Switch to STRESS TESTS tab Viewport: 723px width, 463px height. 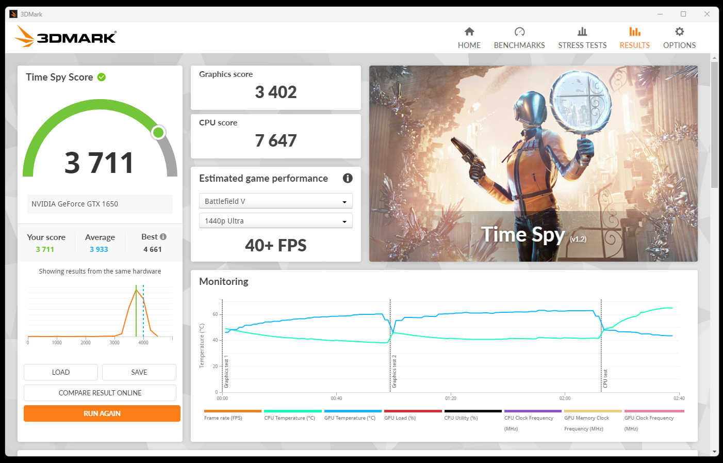[582, 38]
